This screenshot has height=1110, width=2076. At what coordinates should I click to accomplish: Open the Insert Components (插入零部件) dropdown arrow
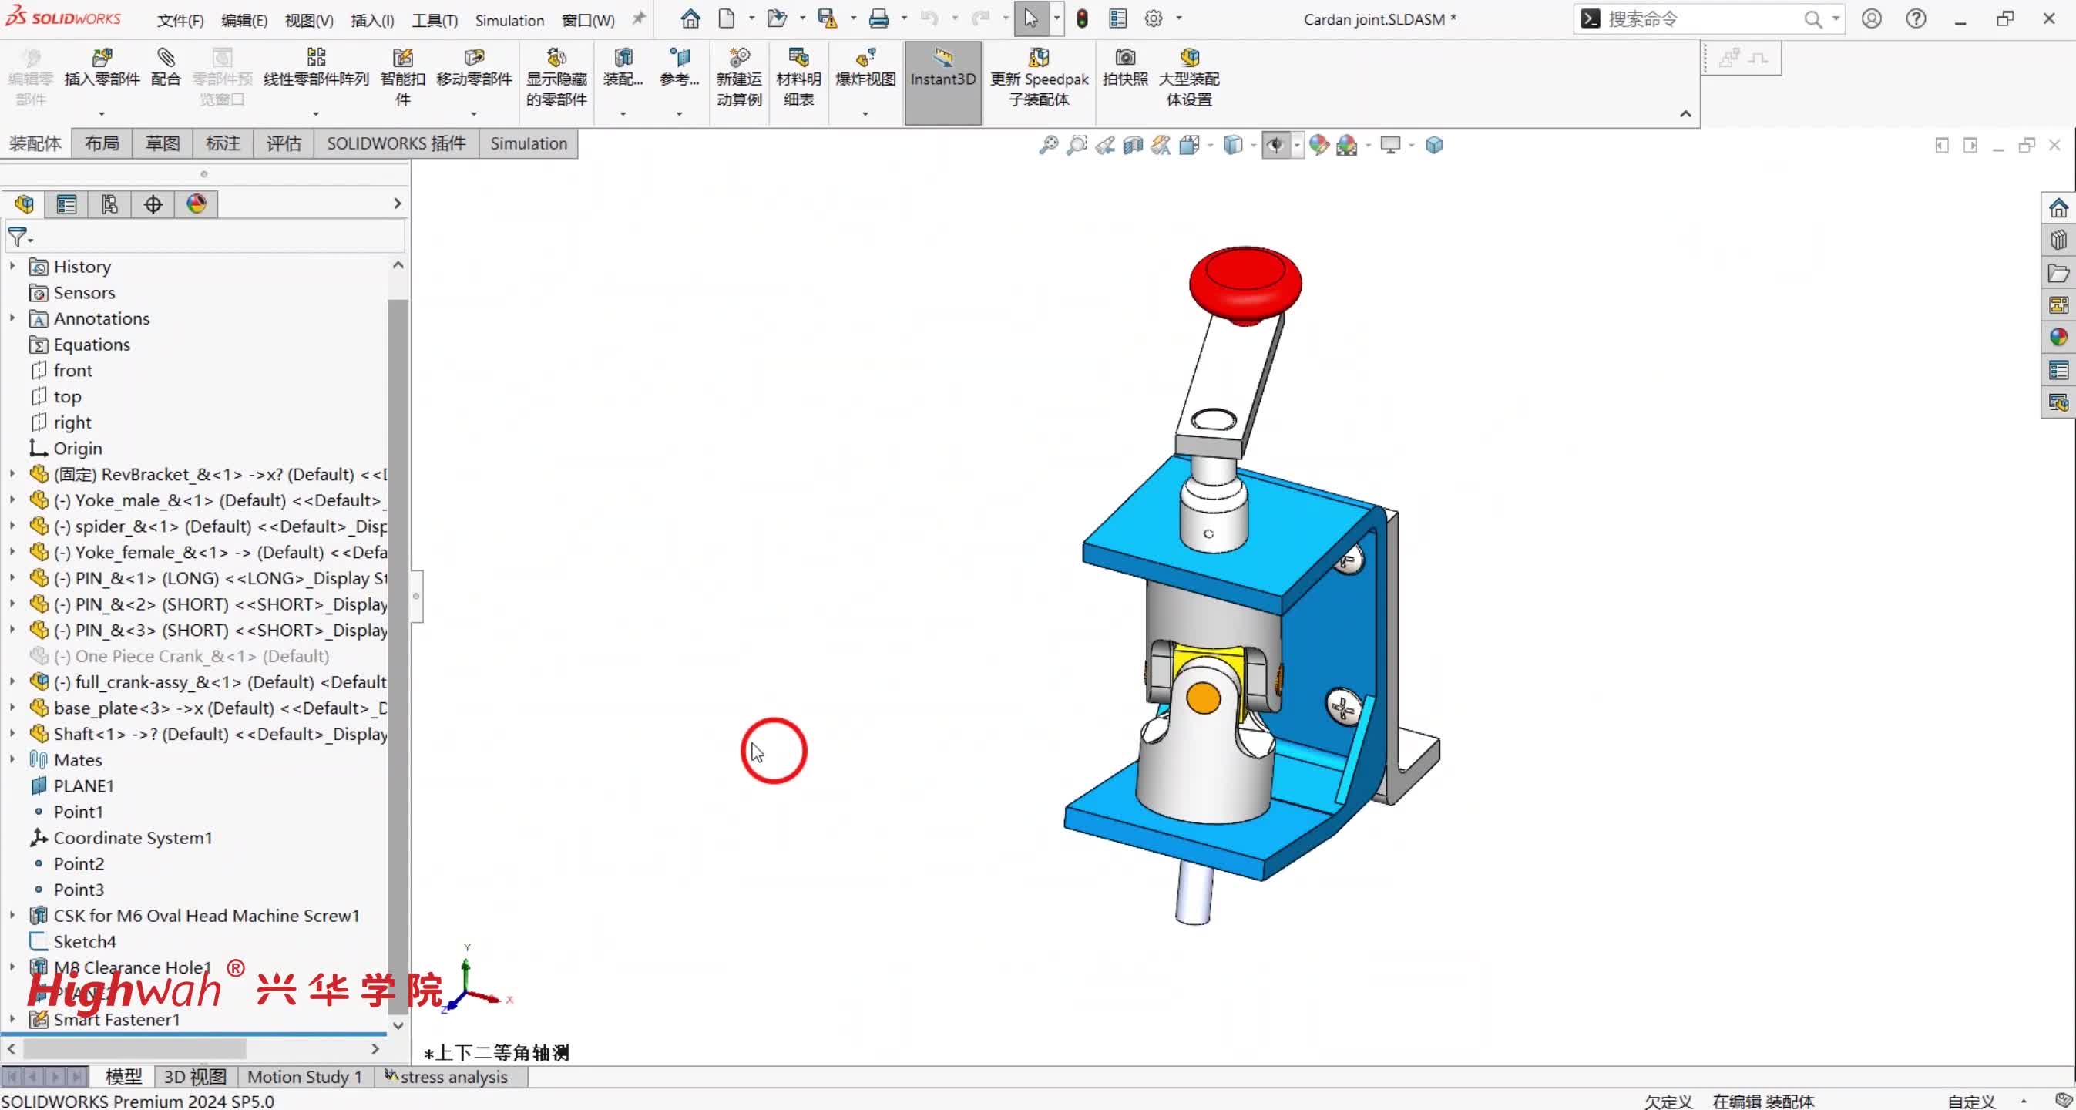[x=102, y=113]
